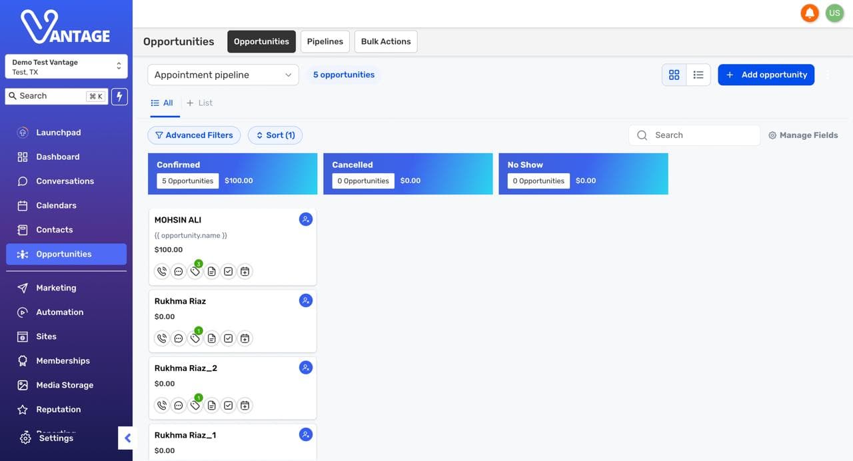Click the notes icon on Rukhma Riaz_2 card

pyautogui.click(x=212, y=405)
